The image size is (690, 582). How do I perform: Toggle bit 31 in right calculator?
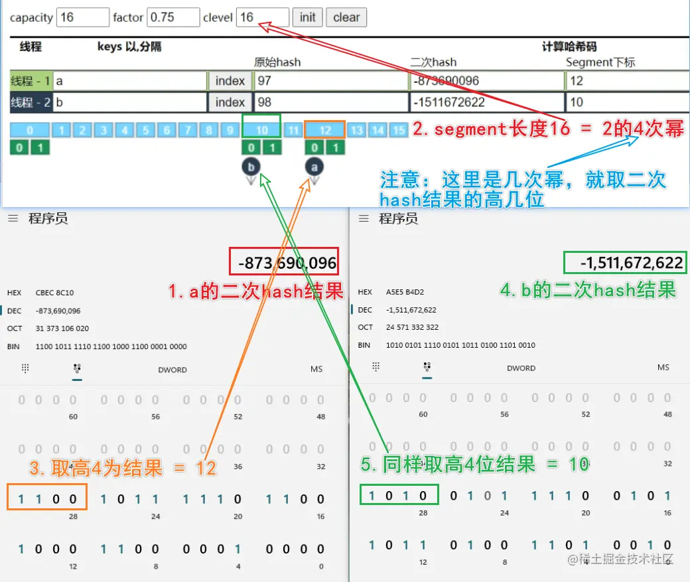tap(372, 496)
